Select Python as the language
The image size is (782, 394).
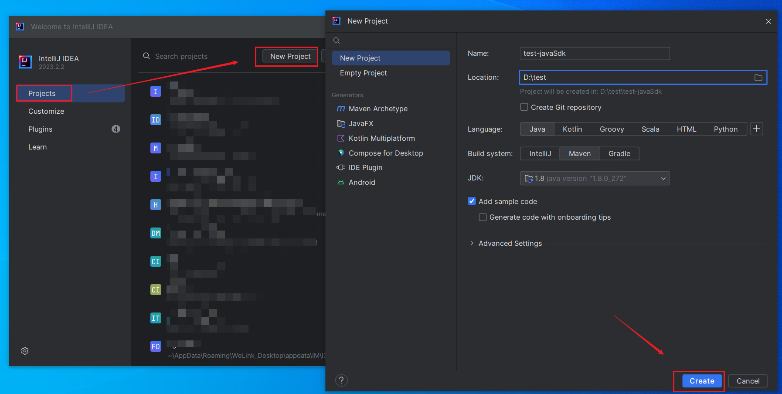pyautogui.click(x=725, y=129)
